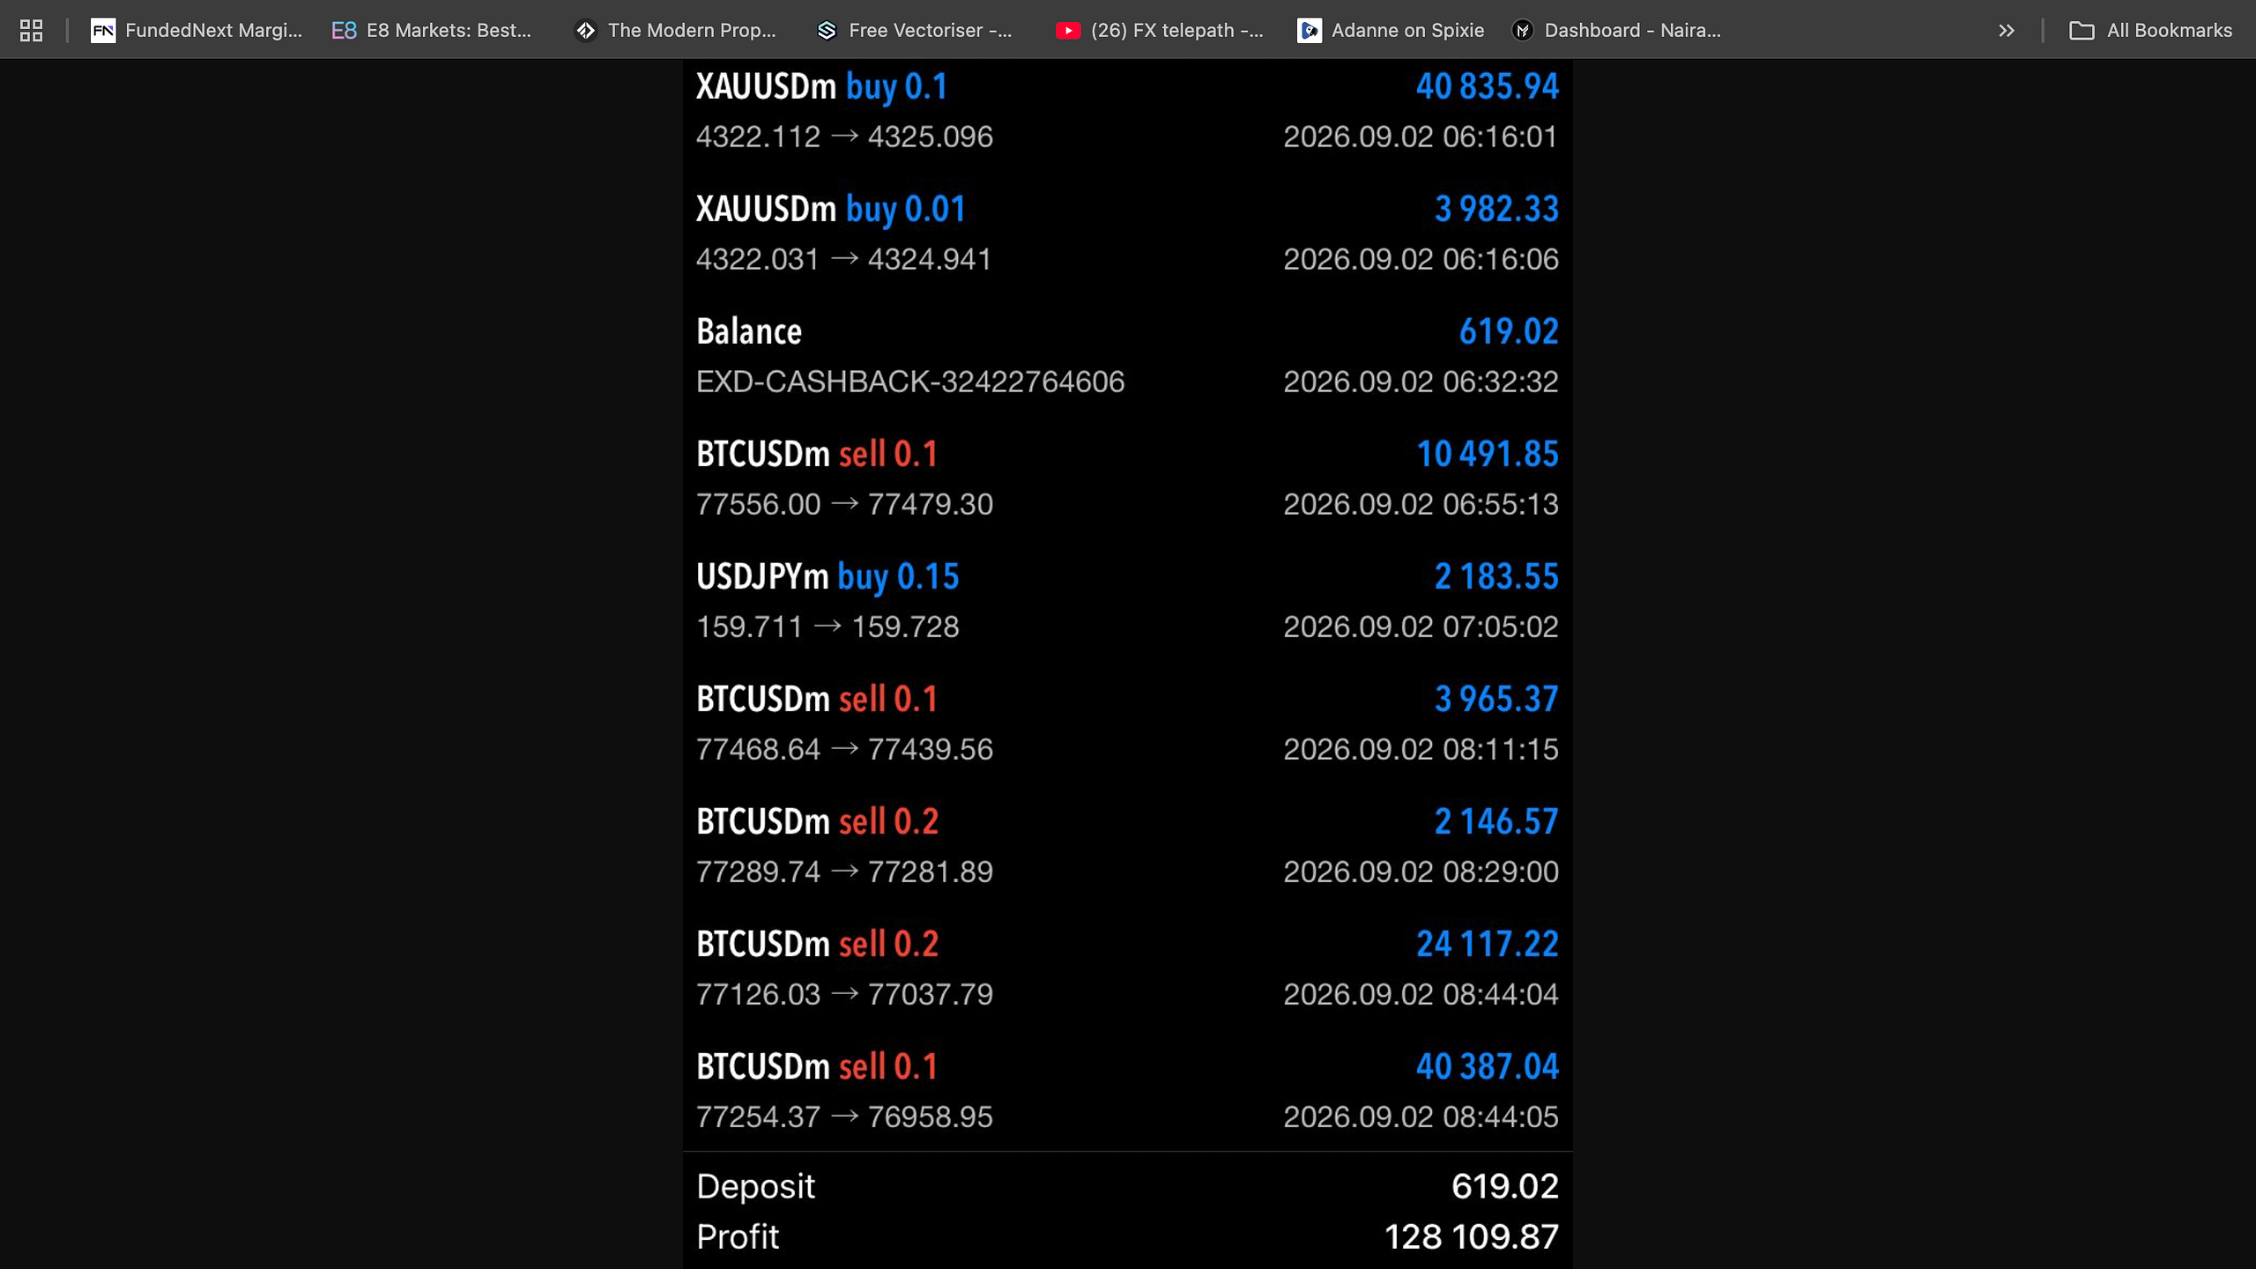Click the Profit total 128 109.87
The image size is (2256, 1269).
(1471, 1236)
